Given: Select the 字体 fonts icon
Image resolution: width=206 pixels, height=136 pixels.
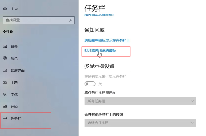Looking at the screenshot, I should pos(5,94).
